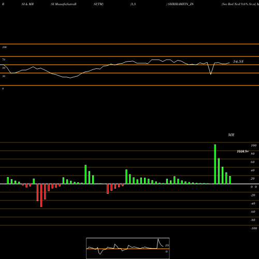This screenshot has width=259, height=259.
Task: Click the 'SI MunafaSutraR' header text
Action: tap(64, 4)
